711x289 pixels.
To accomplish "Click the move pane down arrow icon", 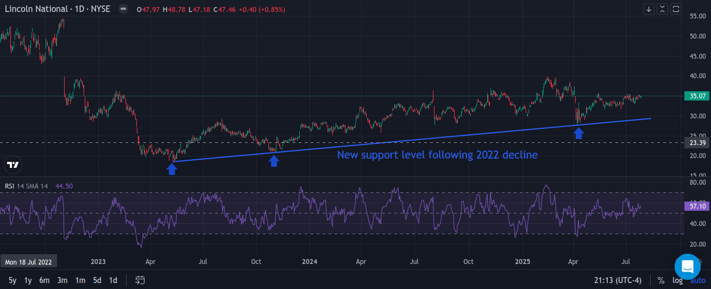I will (x=649, y=9).
